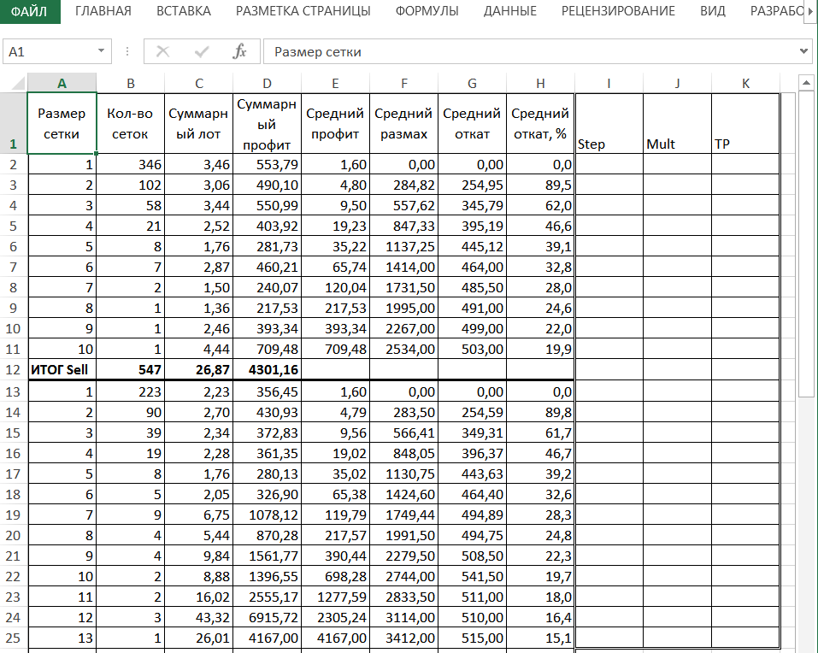The image size is (818, 653).
Task: Select the TP header cell
Action: pos(745,123)
